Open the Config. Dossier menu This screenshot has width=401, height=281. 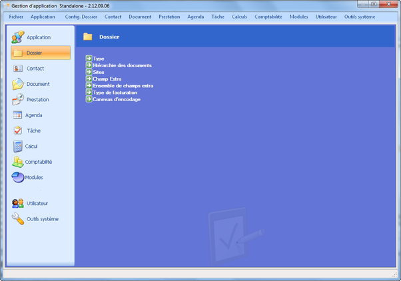[81, 16]
